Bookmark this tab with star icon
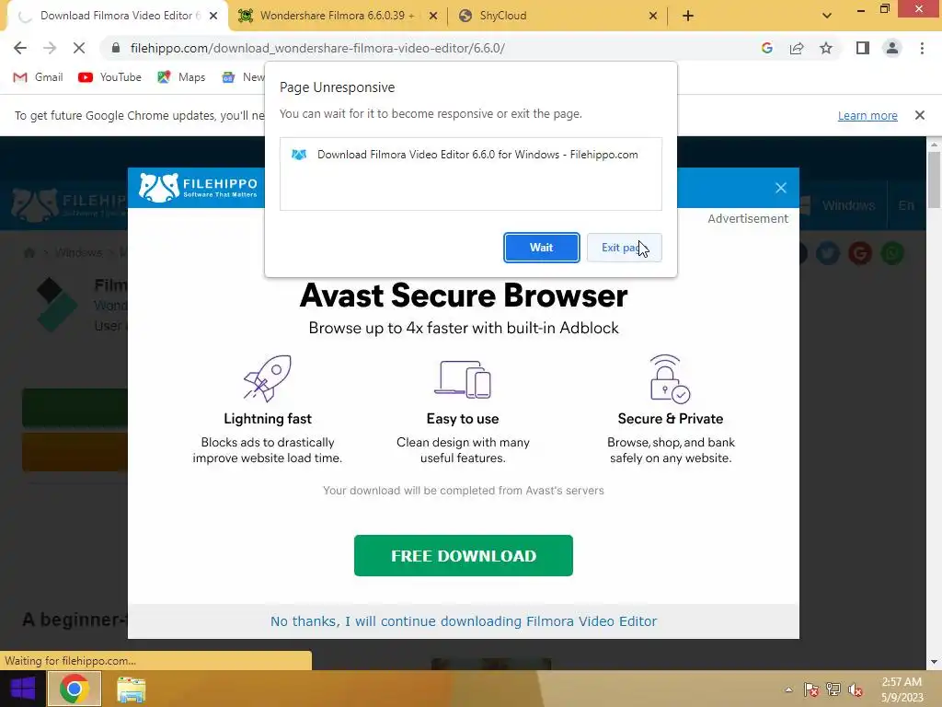 click(x=826, y=48)
